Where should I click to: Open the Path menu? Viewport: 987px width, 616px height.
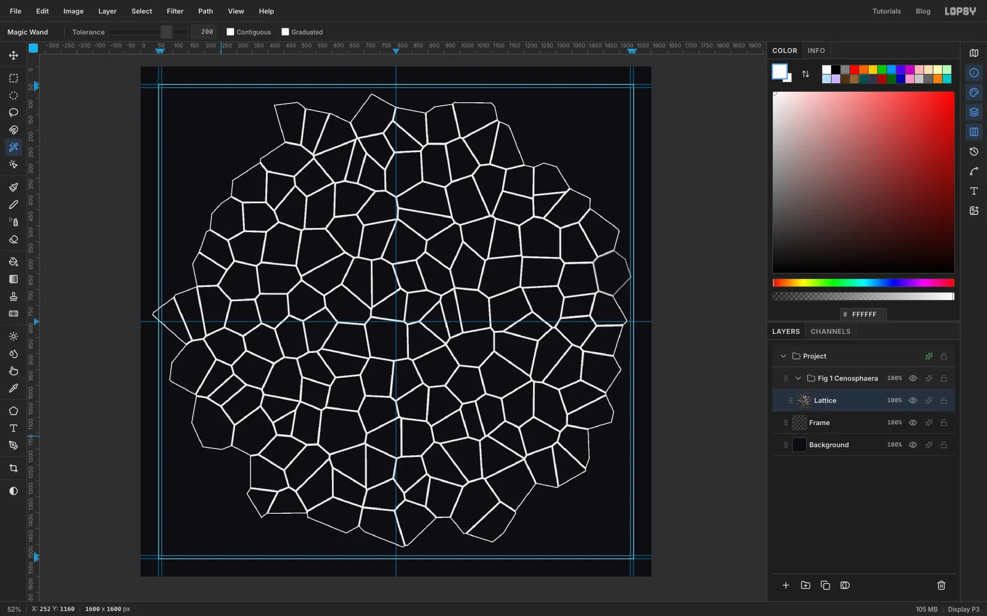pyautogui.click(x=205, y=11)
